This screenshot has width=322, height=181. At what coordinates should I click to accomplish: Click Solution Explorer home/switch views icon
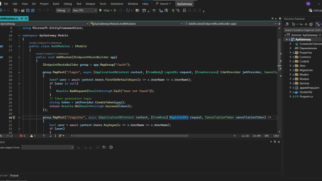(287, 24)
